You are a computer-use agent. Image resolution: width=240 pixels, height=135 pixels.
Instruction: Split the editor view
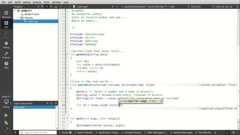[237, 7]
